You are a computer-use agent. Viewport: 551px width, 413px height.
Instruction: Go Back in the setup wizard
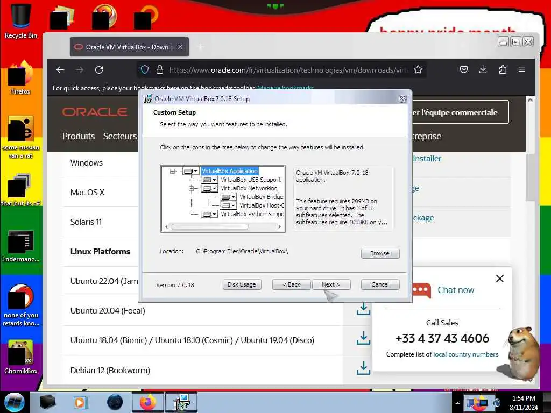[291, 284]
